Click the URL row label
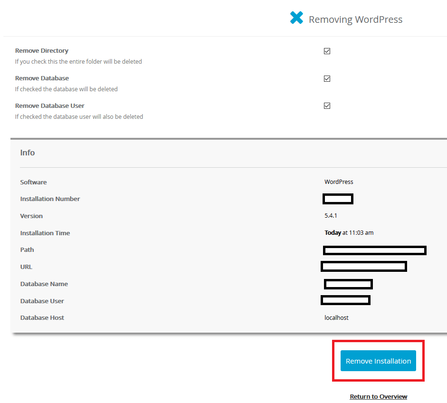The height and width of the screenshot is (403, 447). click(x=26, y=267)
